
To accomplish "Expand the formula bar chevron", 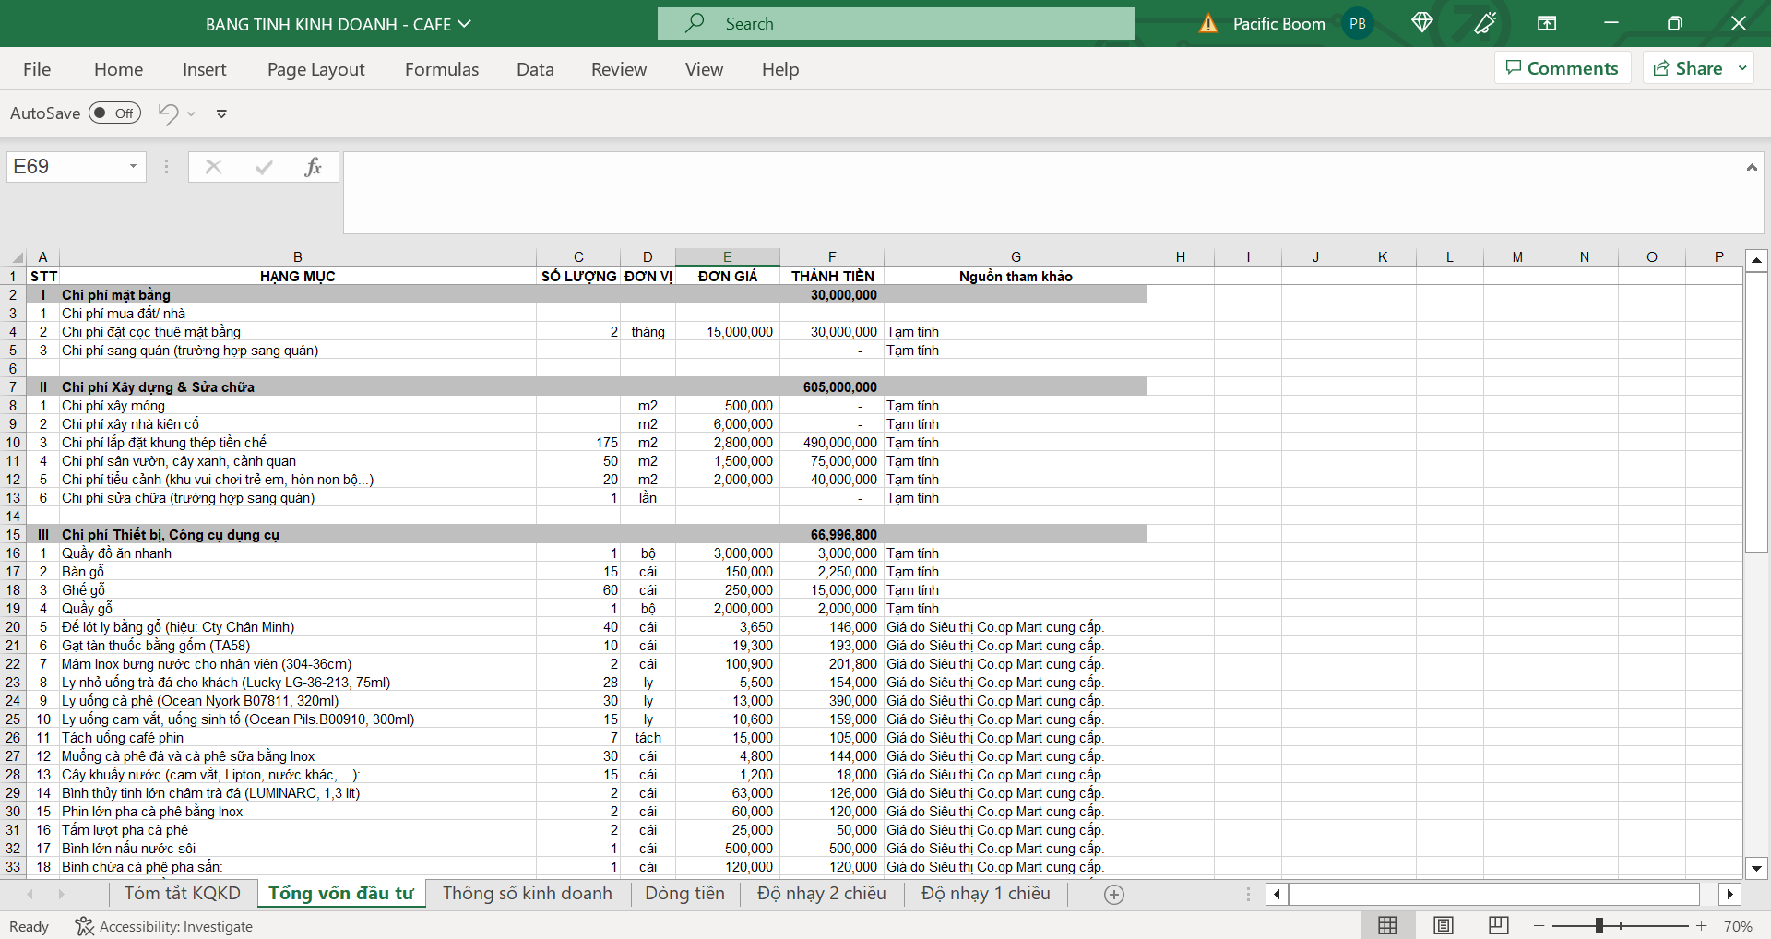I will pyautogui.click(x=1751, y=167).
